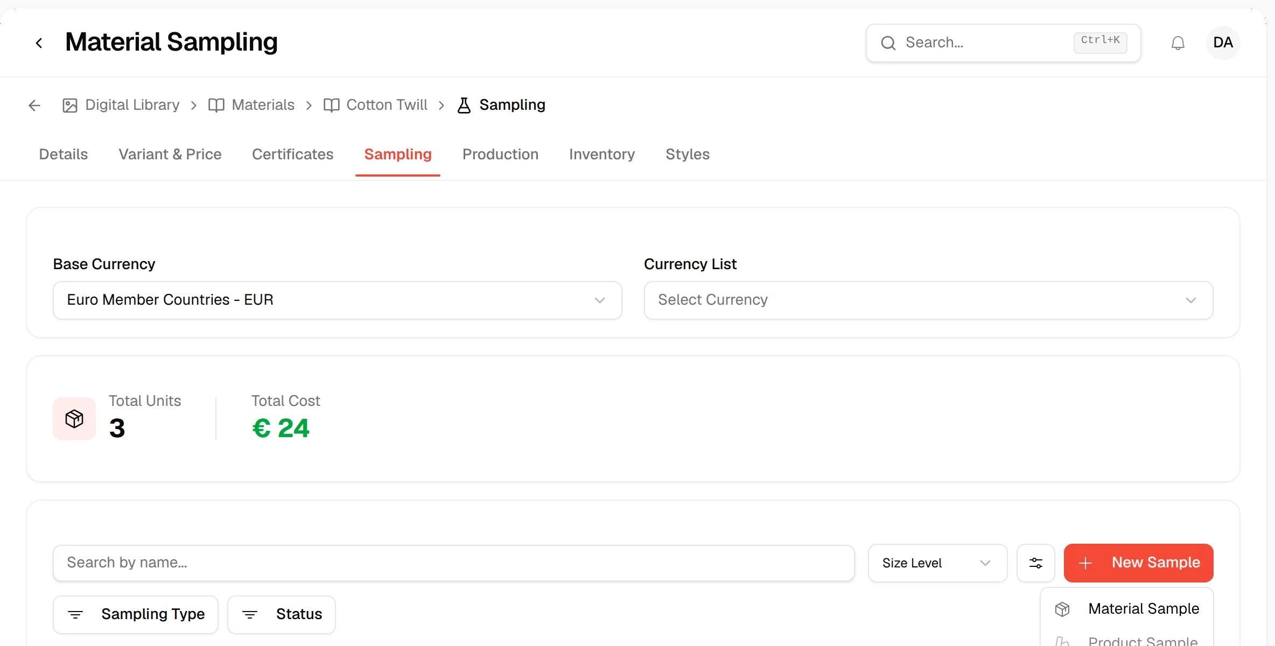Image resolution: width=1275 pixels, height=646 pixels.
Task: Switch to the Details tab
Action: pyautogui.click(x=64, y=155)
